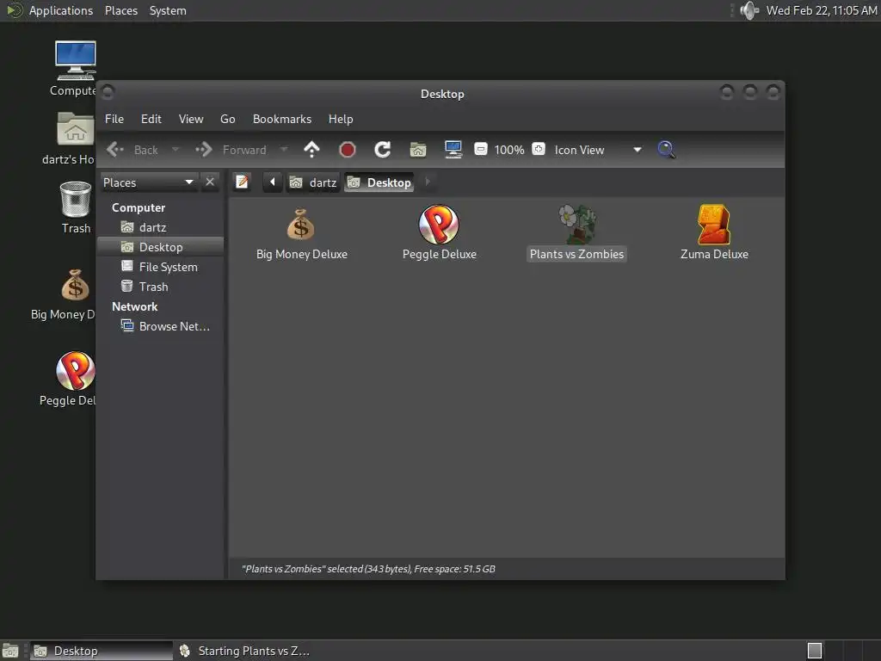
Task: Zoom in with the plus icon
Action: pyautogui.click(x=539, y=149)
